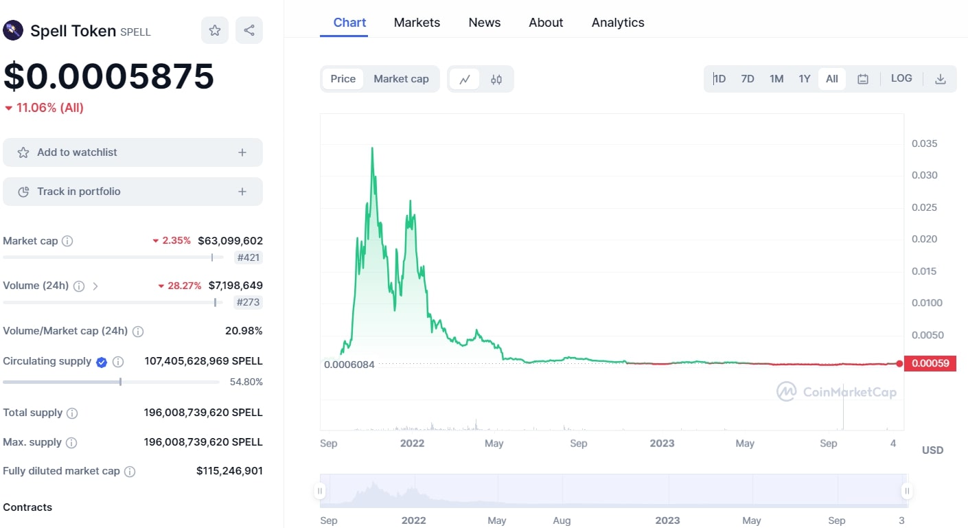Screen dimensions: 968x528
Task: Open the About tab
Action: (x=546, y=23)
